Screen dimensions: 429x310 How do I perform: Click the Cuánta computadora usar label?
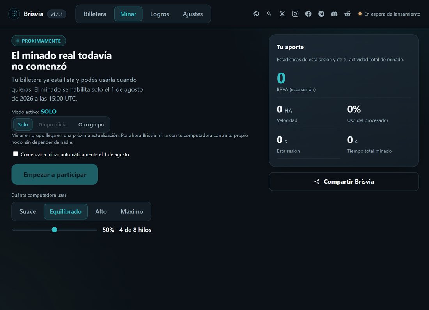tap(39, 195)
